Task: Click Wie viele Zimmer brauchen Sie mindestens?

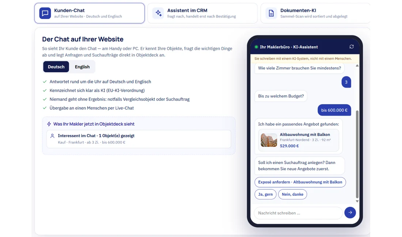Action: coord(299,68)
